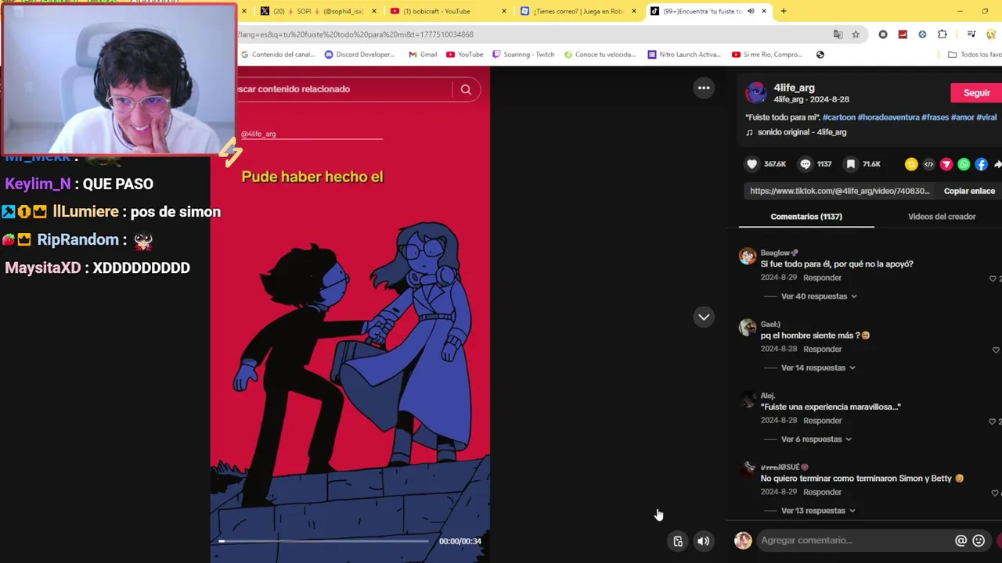Screen dimensions: 1002x563
Task: Open comments via the speech bubble icon
Action: pos(805,164)
